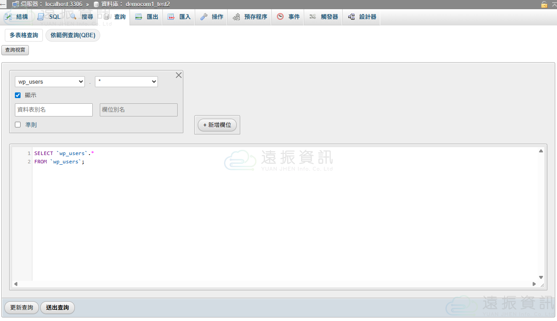Click the Export (匯出) tab icon

coord(139,17)
